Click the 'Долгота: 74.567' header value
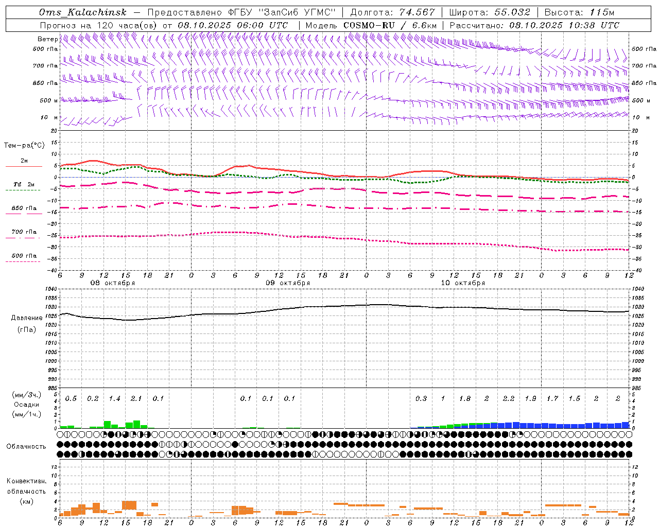This screenshot has height=527, width=659. tap(393, 12)
